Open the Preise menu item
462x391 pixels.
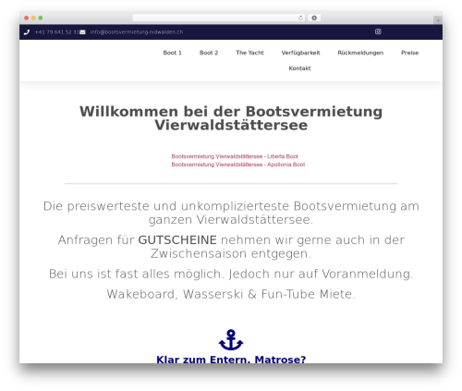(409, 53)
